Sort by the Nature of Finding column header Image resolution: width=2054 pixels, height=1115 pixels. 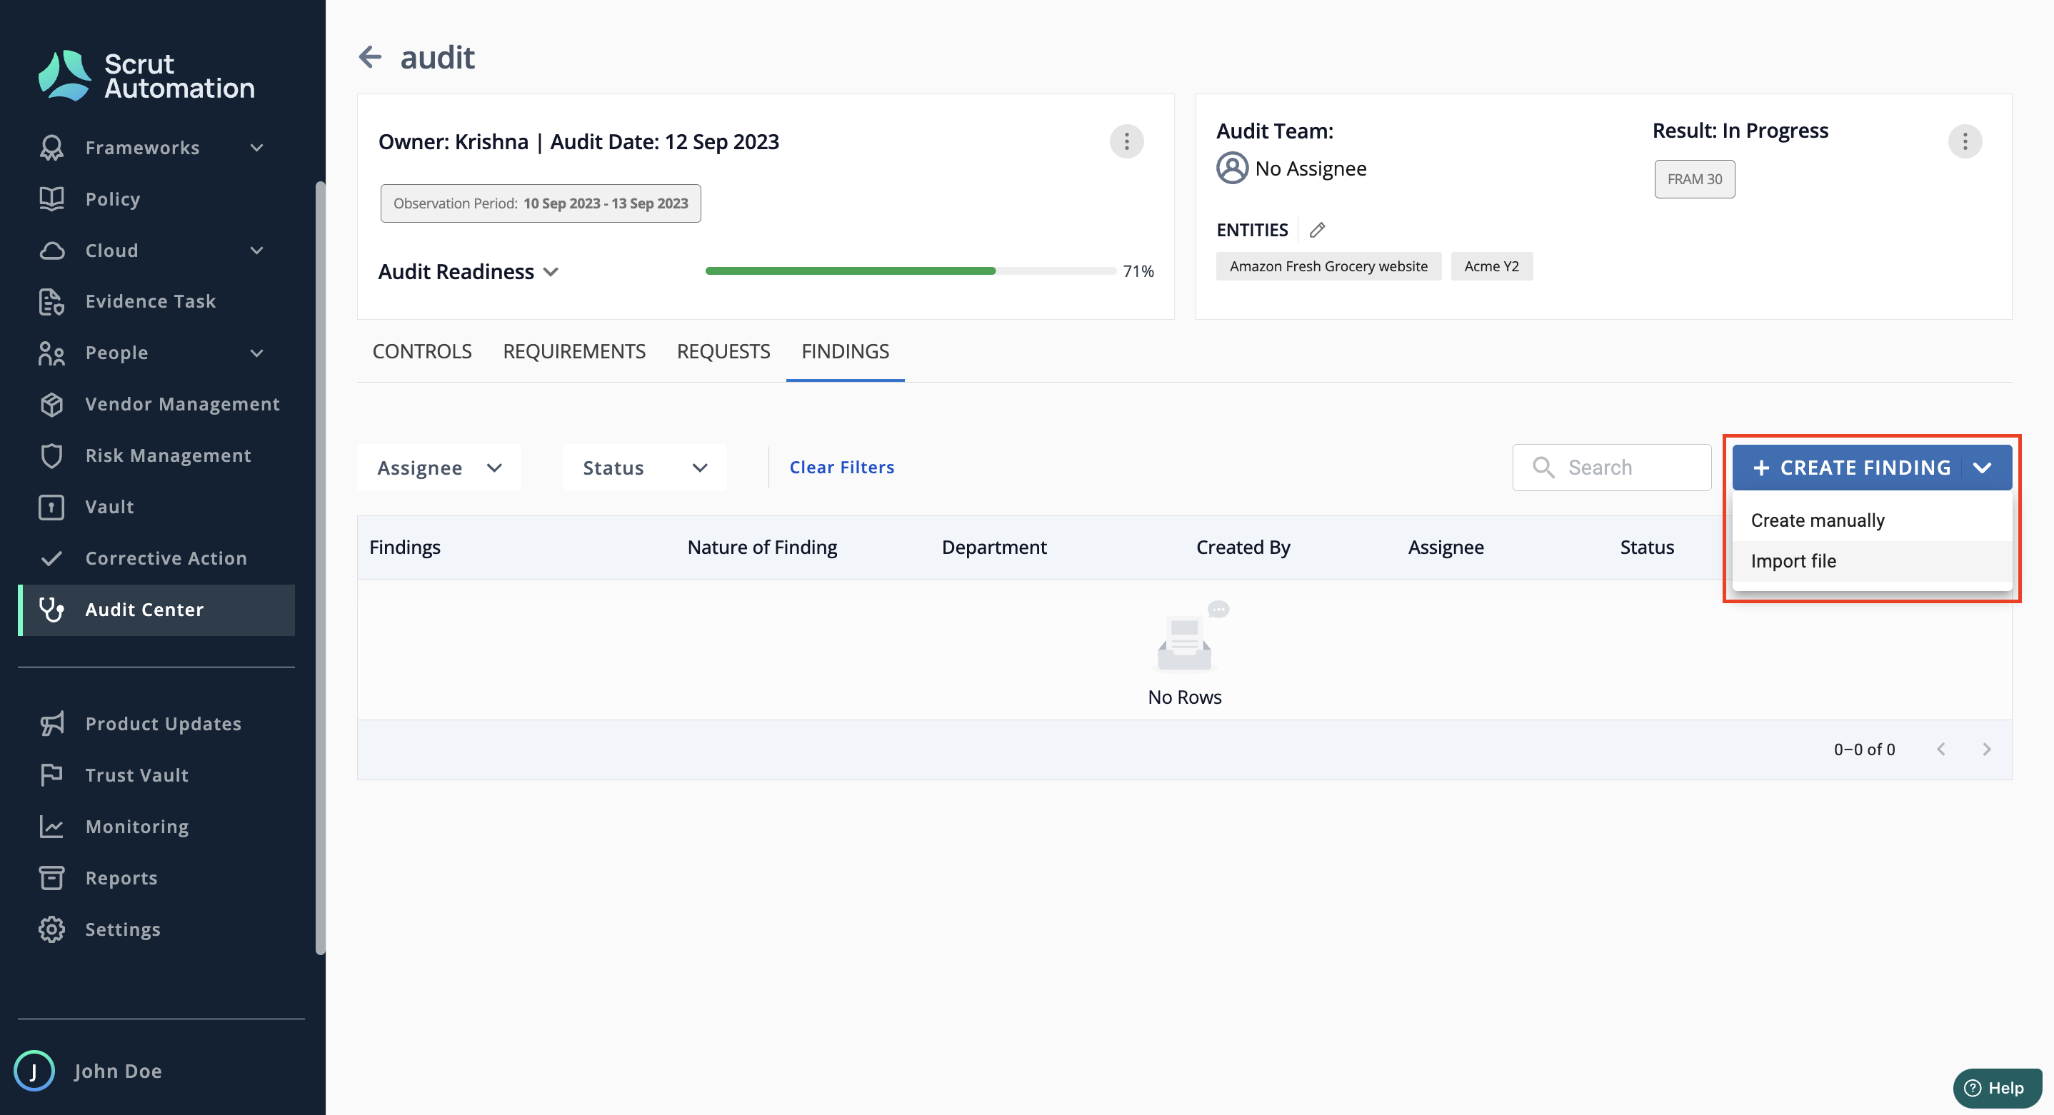[761, 548]
